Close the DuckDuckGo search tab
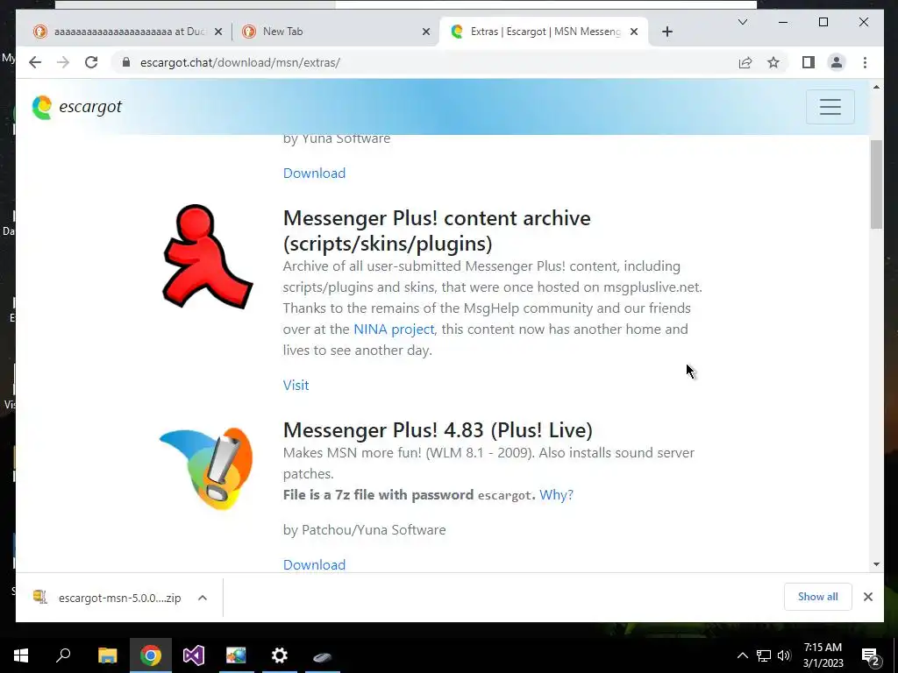Screen dimensions: 898x673 (218, 32)
